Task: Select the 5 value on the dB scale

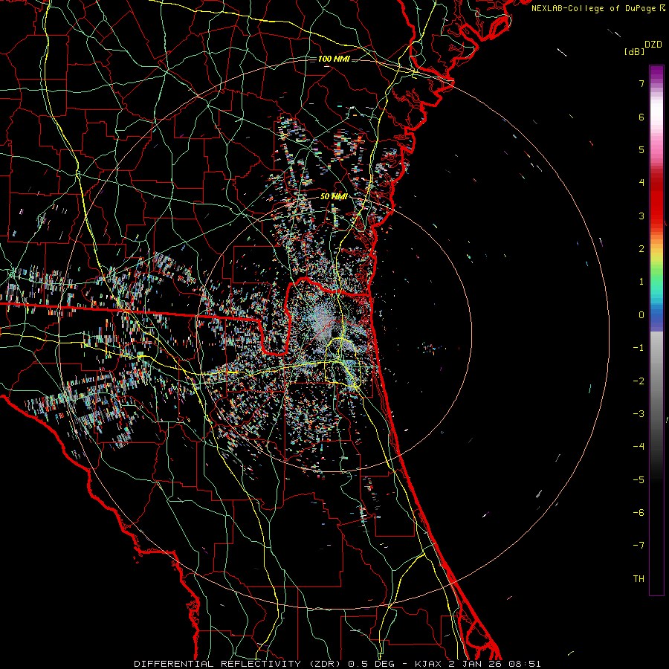Action: (641, 149)
